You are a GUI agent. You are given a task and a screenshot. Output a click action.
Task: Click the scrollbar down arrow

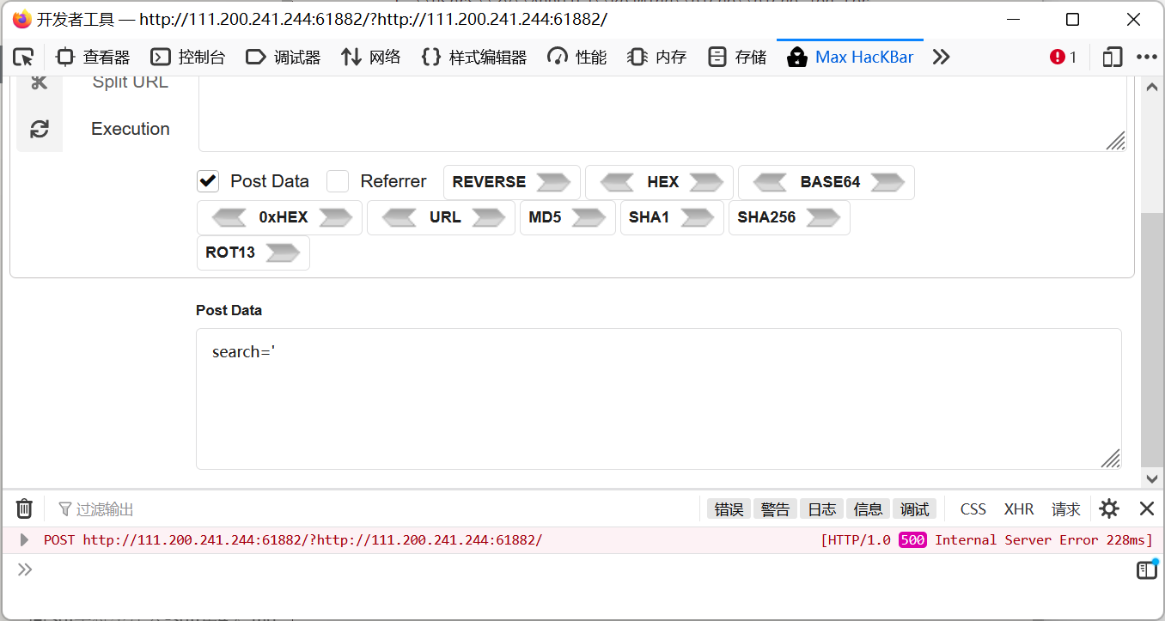click(x=1151, y=479)
